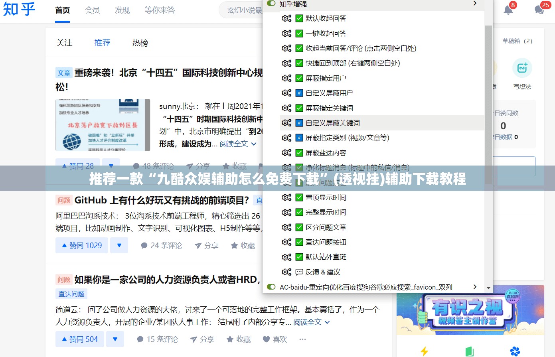Upvote with 赞同 504 button

(x=80, y=339)
